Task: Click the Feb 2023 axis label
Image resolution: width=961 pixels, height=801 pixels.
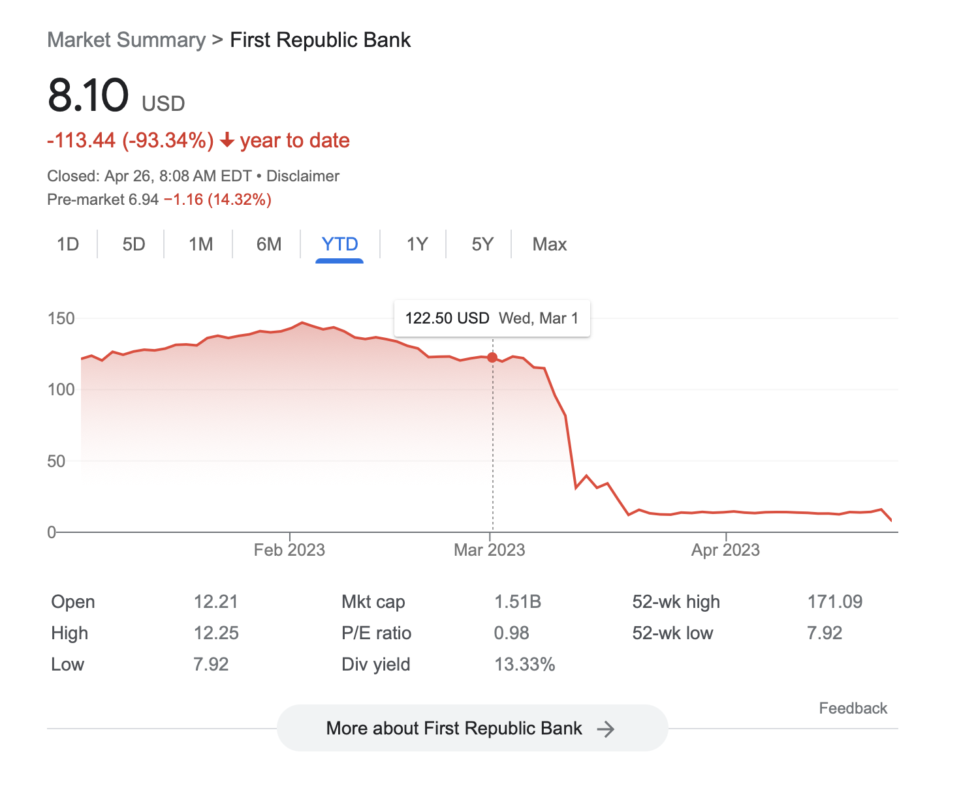Action: click(x=289, y=550)
